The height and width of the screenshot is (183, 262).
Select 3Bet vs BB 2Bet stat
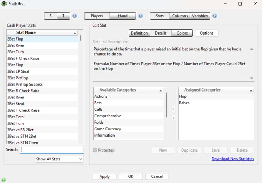click(42, 130)
